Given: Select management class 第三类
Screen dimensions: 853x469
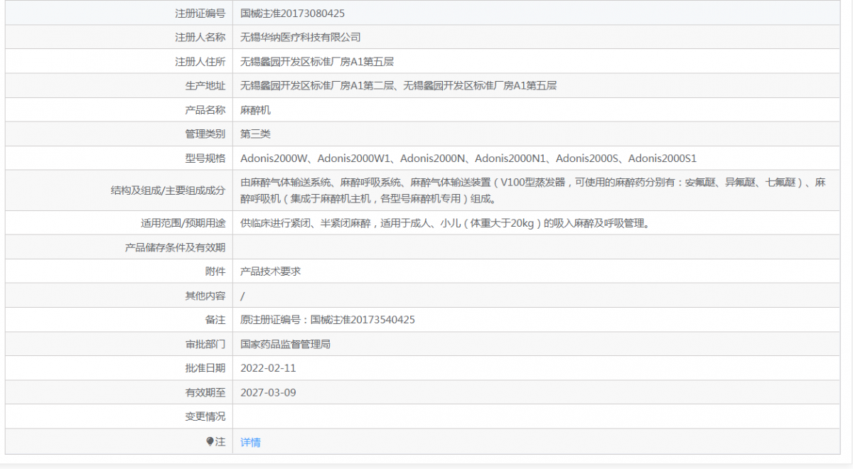Looking at the screenshot, I should tap(255, 134).
